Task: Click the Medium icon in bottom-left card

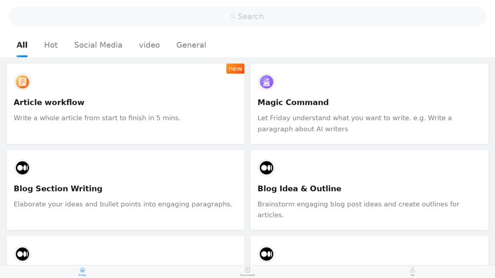Action: [x=22, y=254]
